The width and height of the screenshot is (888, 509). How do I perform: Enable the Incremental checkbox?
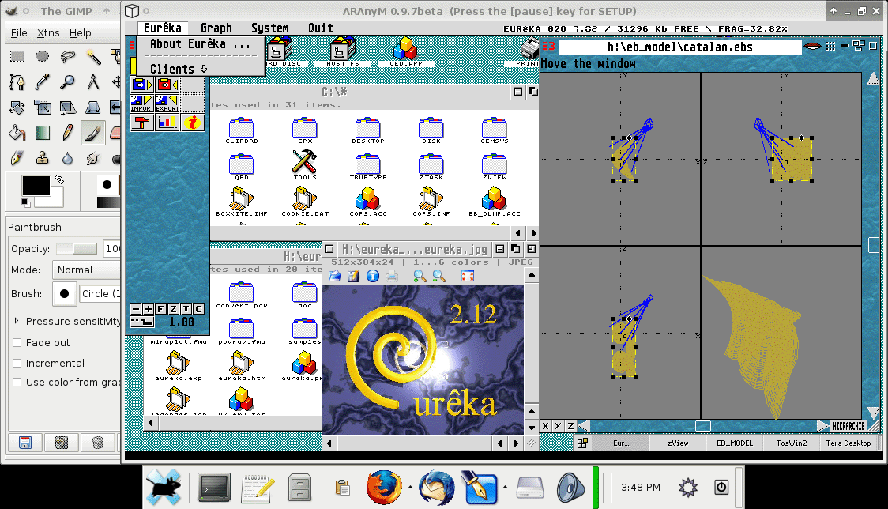pos(17,363)
